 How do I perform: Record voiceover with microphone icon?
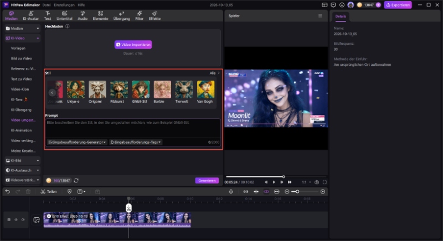click(x=231, y=192)
